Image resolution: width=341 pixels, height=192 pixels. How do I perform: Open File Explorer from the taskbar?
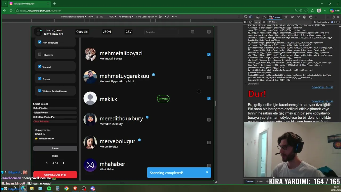coord(32,189)
